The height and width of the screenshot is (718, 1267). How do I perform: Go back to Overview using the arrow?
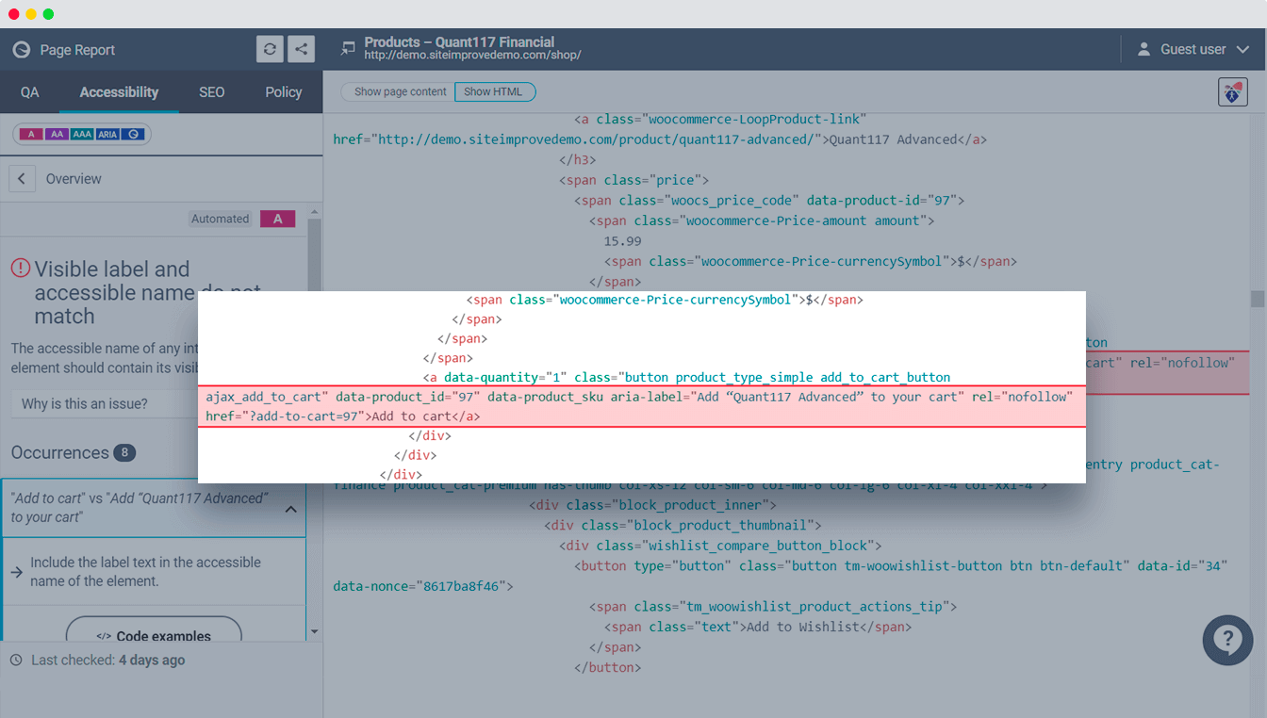(22, 179)
